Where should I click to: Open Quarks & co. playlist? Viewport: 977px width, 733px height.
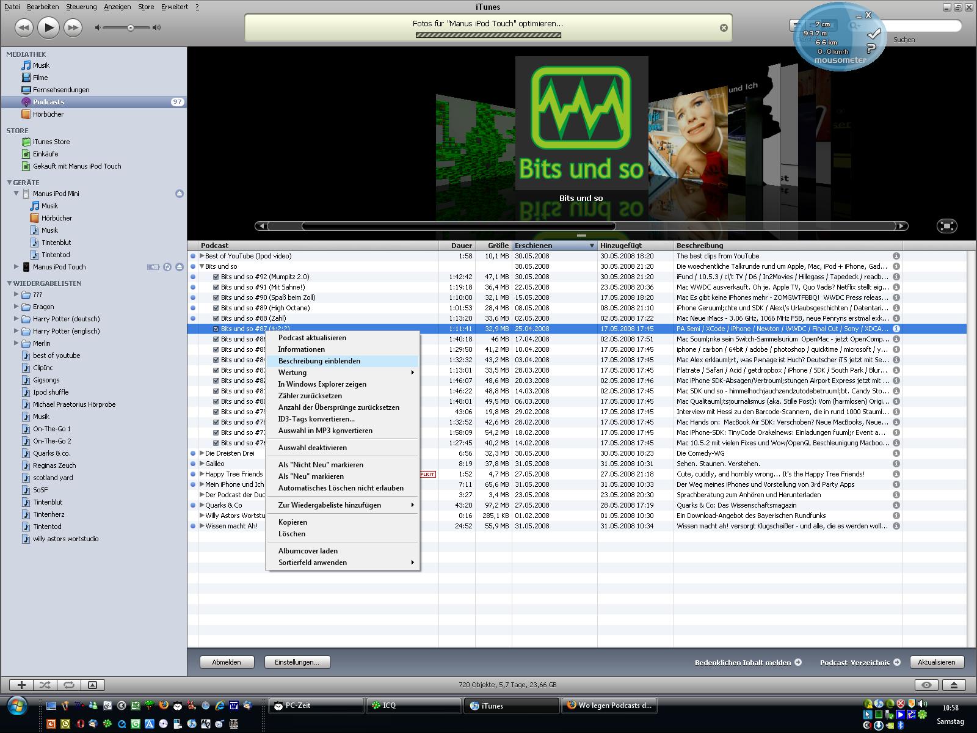click(x=51, y=453)
